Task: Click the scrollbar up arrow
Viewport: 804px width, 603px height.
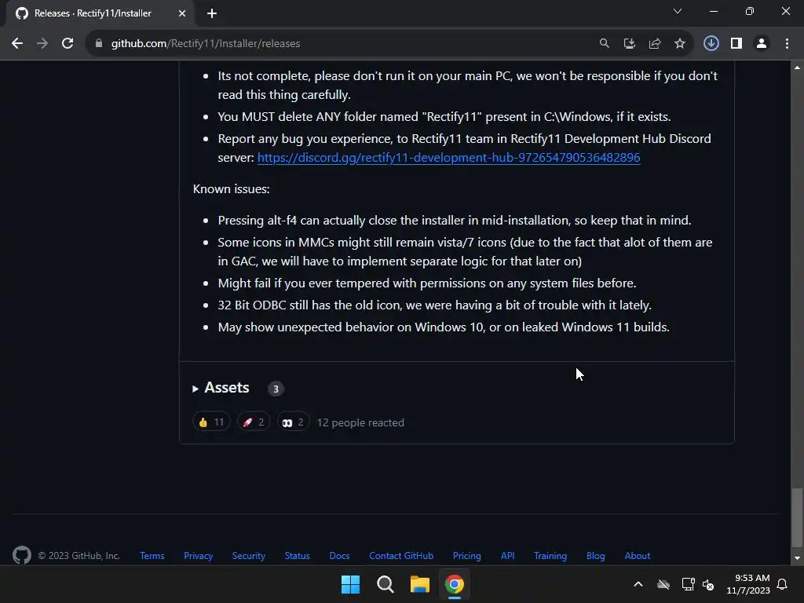Action: [x=797, y=68]
